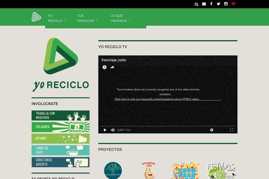Toggle video fullscreen mode
This screenshot has width=269, height=179.
point(232,130)
